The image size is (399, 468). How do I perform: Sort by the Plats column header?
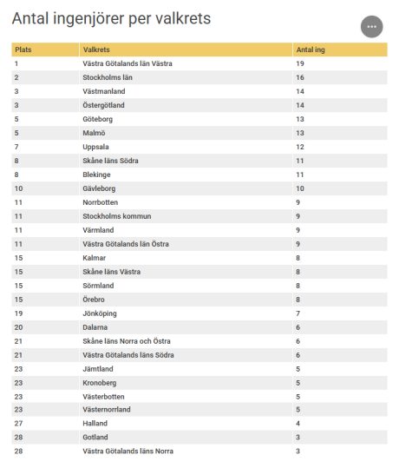[45, 49]
